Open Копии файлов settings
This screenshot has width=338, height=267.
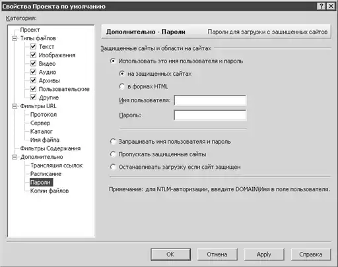coord(50,191)
